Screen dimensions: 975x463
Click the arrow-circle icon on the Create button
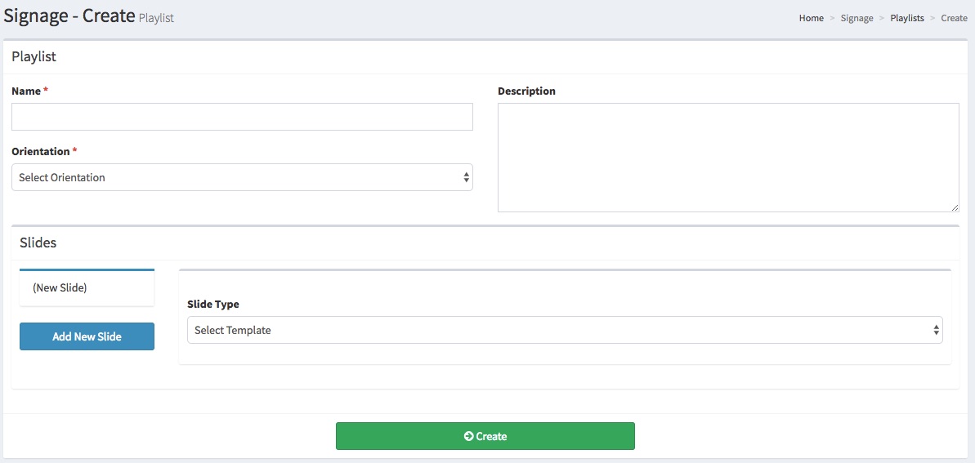468,437
